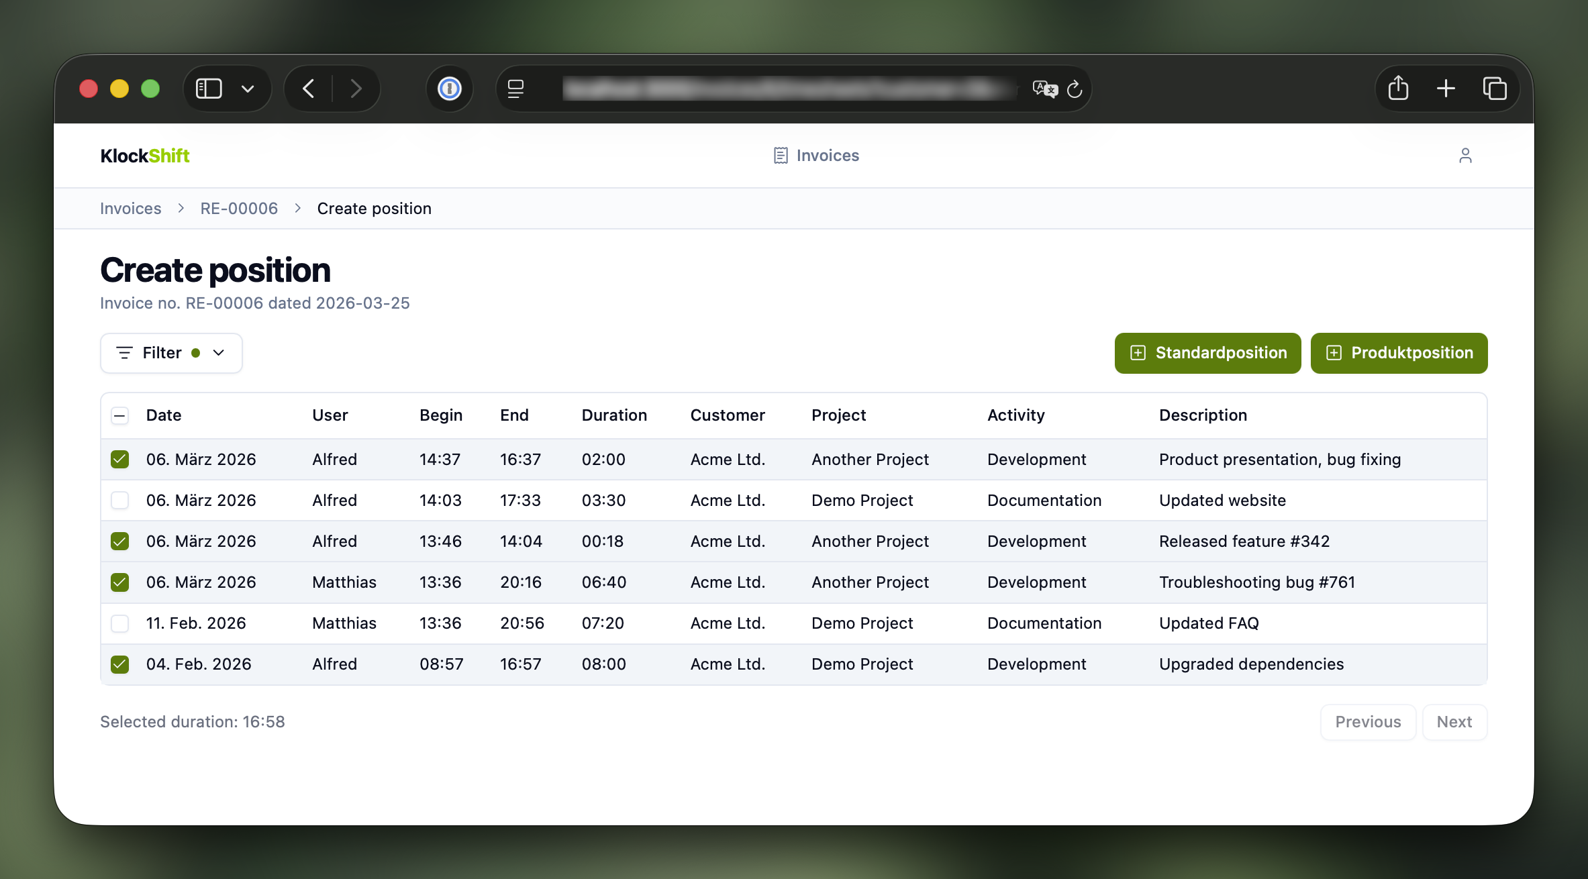Click the clipboard icon beside Invoices
Image resolution: width=1588 pixels, height=879 pixels.
coord(779,155)
